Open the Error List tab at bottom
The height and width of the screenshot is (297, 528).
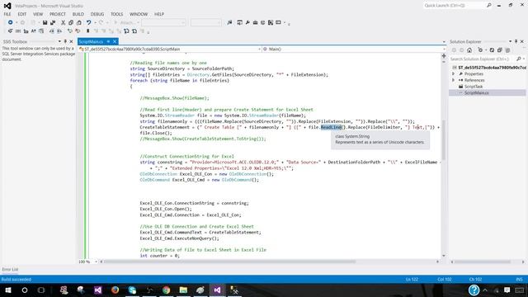pos(10,270)
